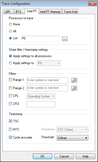This screenshot has width=98, height=162.
Task: Select the All processors radio button
Action: [10, 31]
